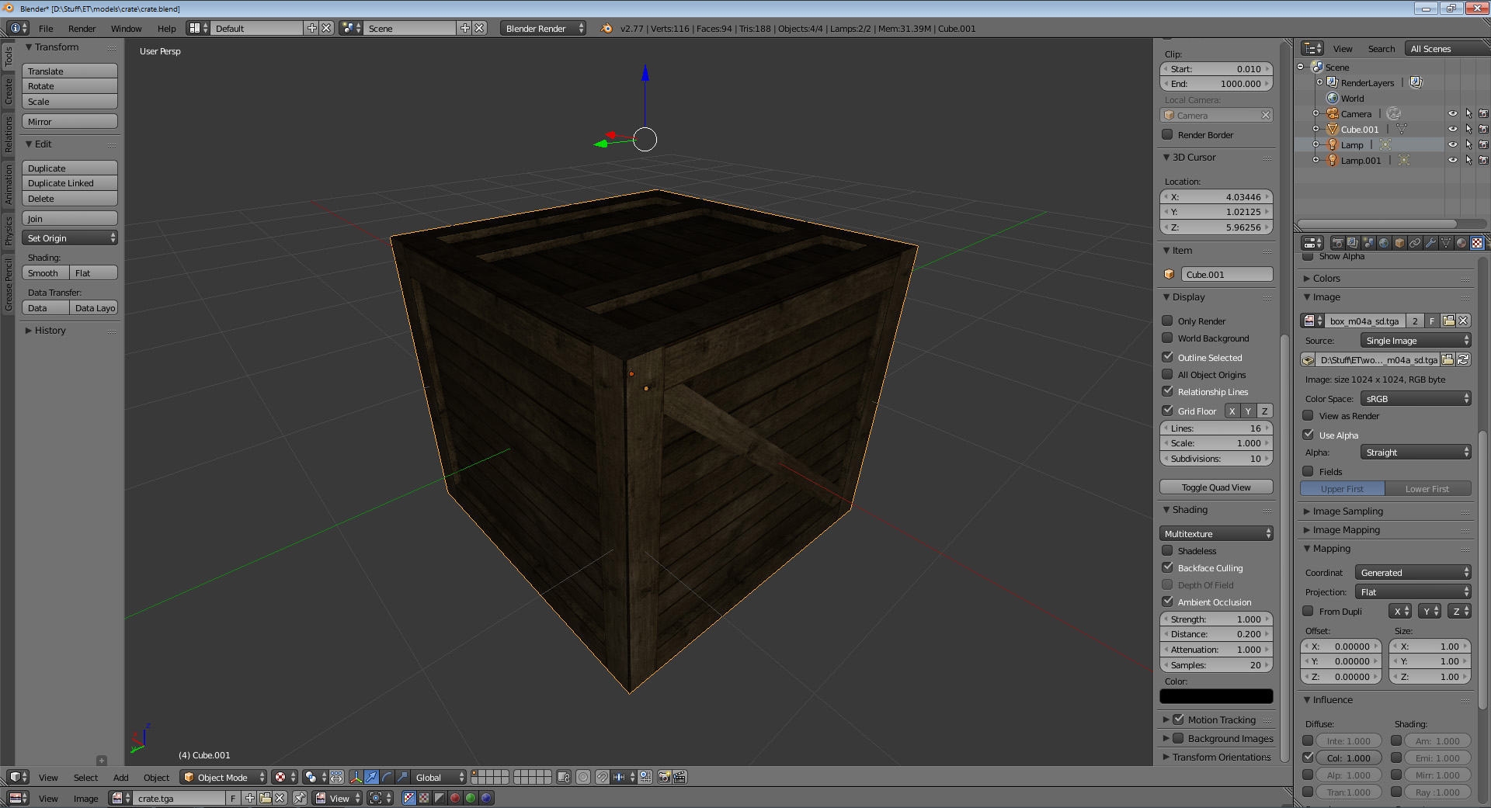Enable All Object Origins checkbox
The height and width of the screenshot is (808, 1491).
click(x=1167, y=374)
